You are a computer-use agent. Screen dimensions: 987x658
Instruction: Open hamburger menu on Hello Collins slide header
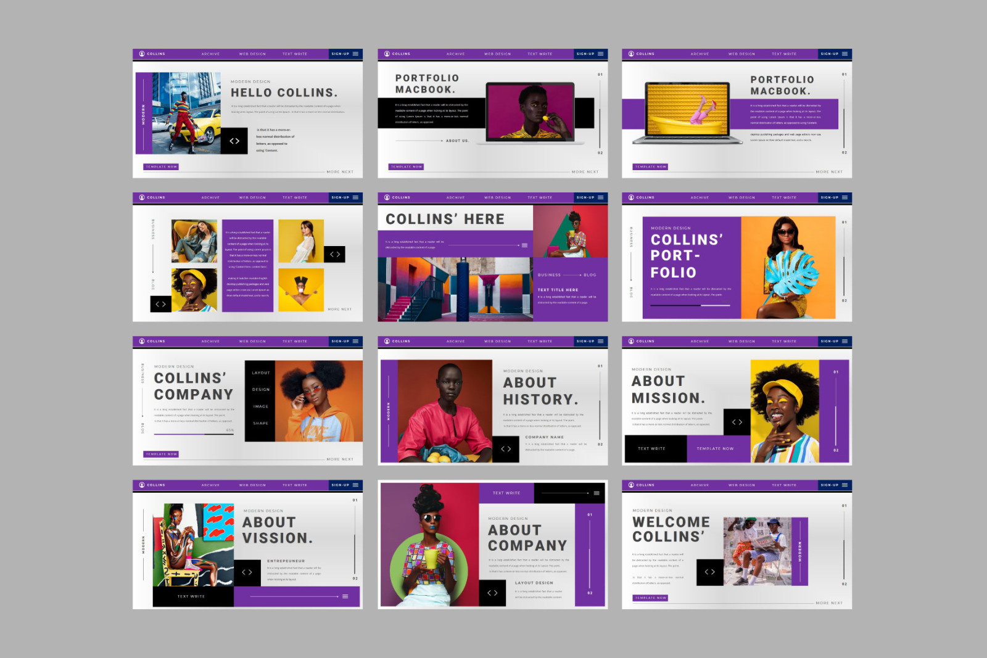pyautogui.click(x=355, y=54)
